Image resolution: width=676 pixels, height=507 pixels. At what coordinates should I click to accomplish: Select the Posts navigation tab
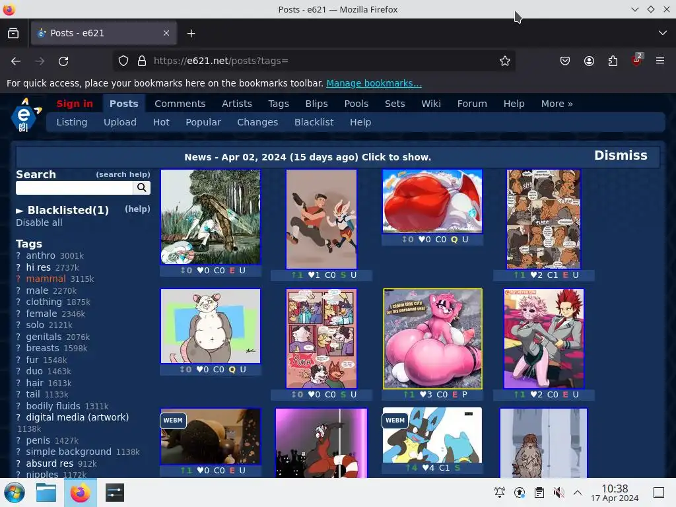click(123, 104)
